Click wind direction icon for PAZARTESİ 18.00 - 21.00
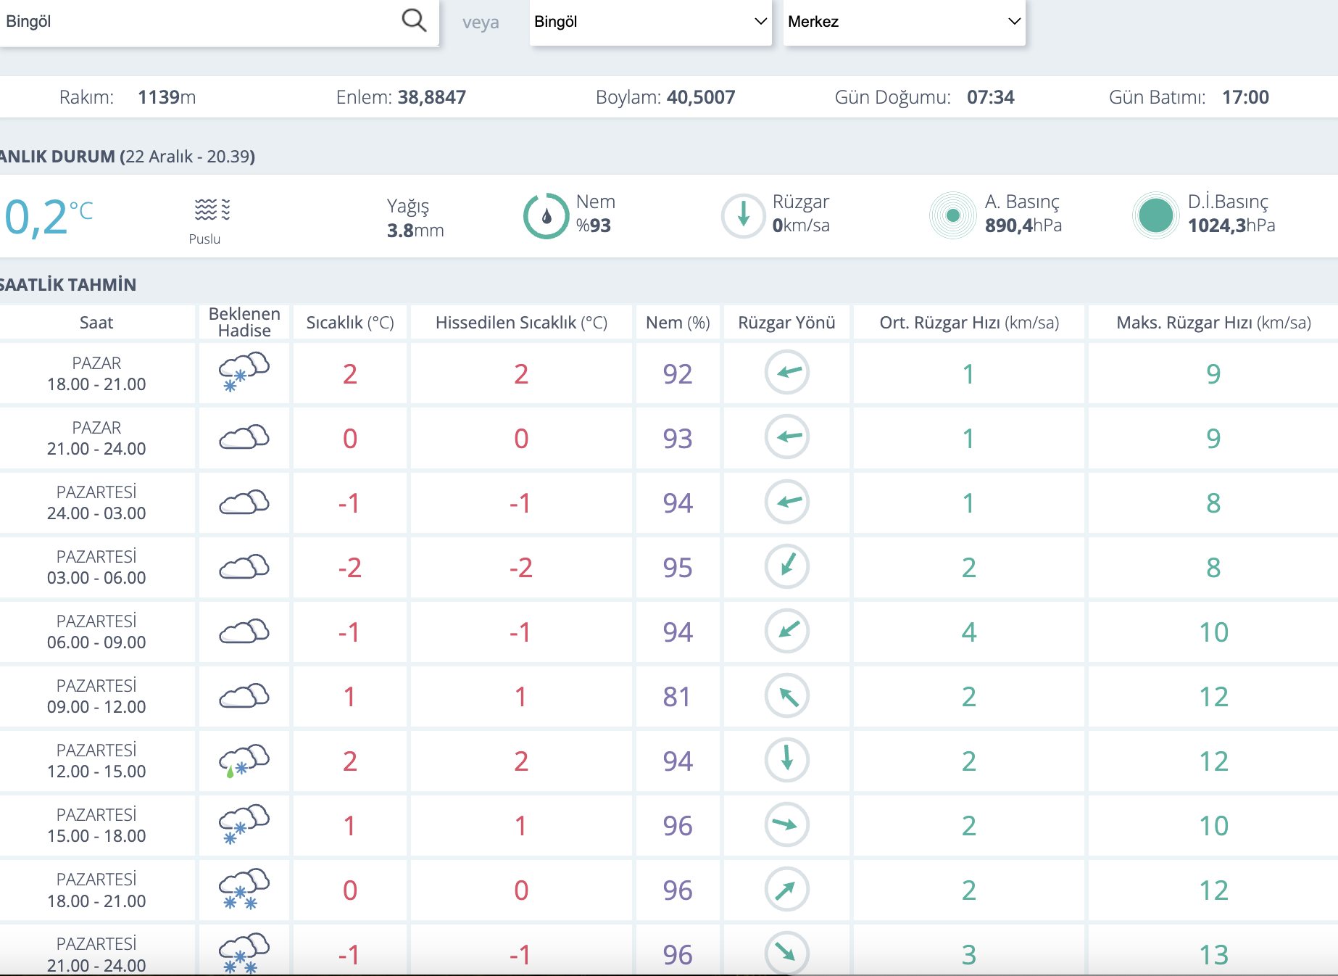This screenshot has width=1338, height=976. (786, 889)
